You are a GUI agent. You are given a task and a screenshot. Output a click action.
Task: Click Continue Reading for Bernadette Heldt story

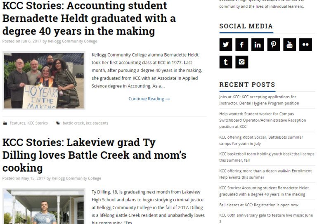(149, 99)
